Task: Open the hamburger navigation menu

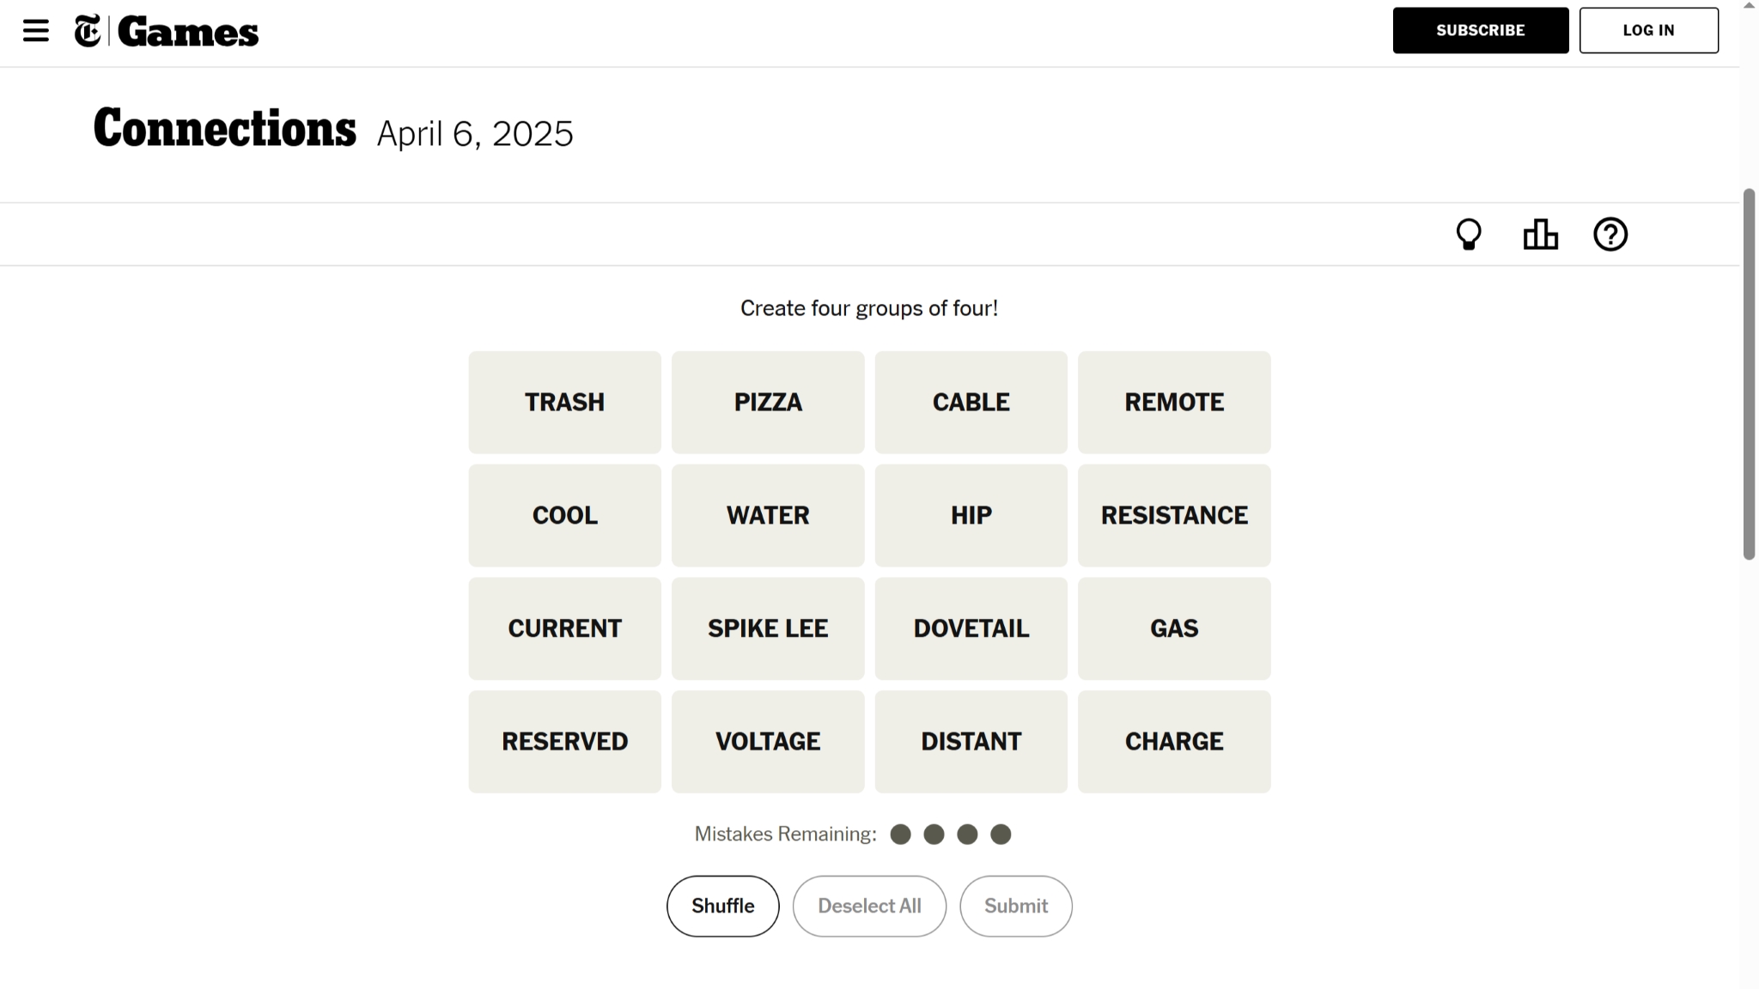Action: [x=36, y=31]
